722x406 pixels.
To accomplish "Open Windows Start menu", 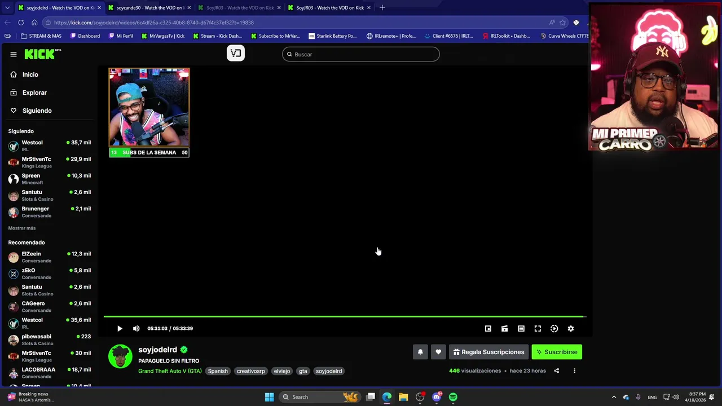I will click(x=269, y=397).
